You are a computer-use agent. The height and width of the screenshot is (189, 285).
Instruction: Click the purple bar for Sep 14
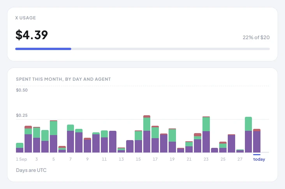[130, 146]
